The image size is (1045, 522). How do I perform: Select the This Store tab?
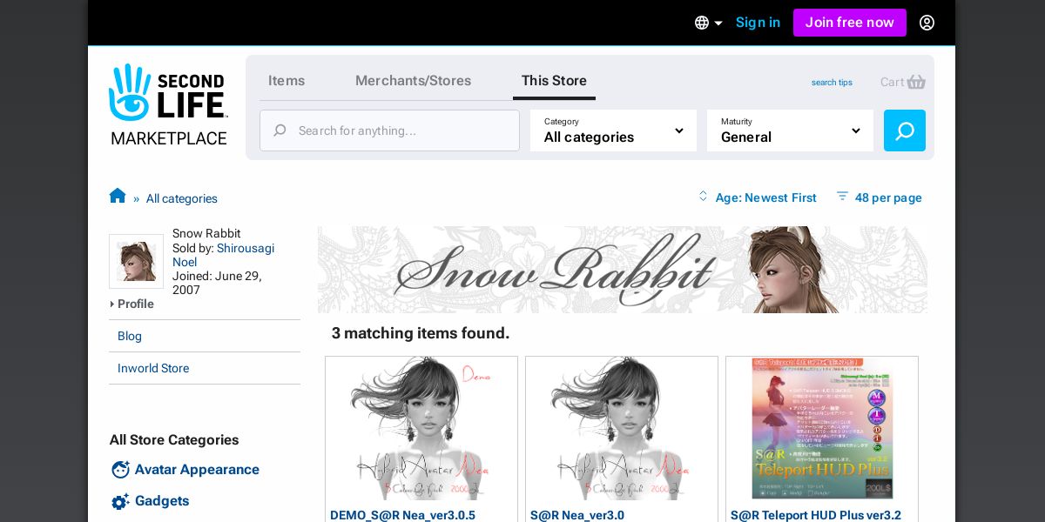click(x=554, y=80)
